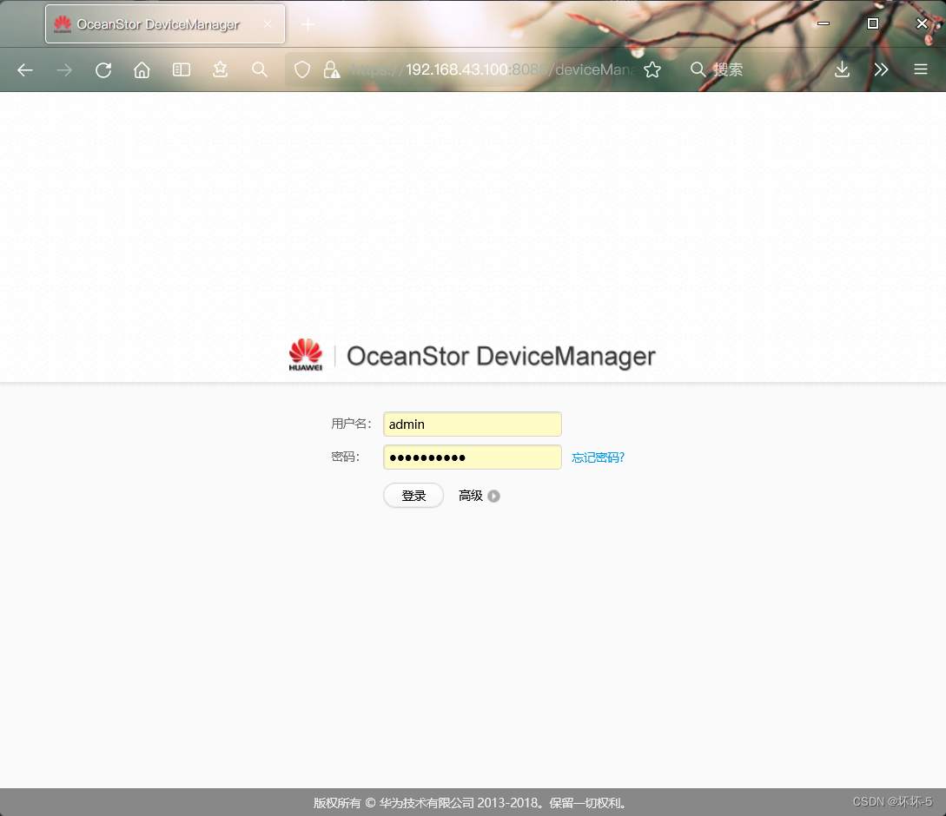Click the OceanStor DeviceManager heading text
Viewport: 946px width, 816px height.
coord(500,357)
